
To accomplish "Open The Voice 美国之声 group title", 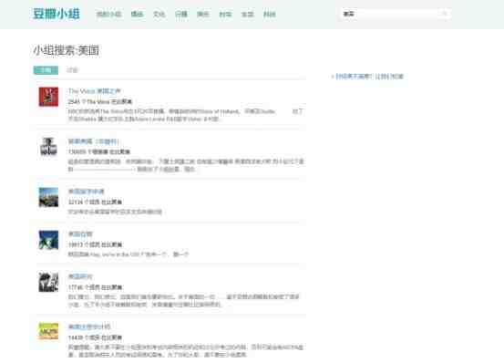I will click(x=94, y=91).
